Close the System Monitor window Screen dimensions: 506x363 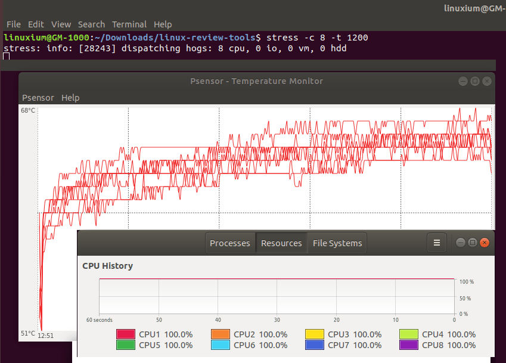point(485,243)
